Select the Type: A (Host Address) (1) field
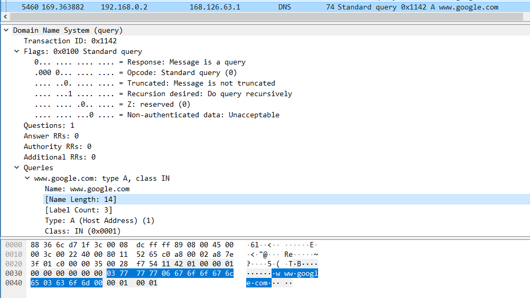This screenshot has width=530, height=298. coord(100,221)
